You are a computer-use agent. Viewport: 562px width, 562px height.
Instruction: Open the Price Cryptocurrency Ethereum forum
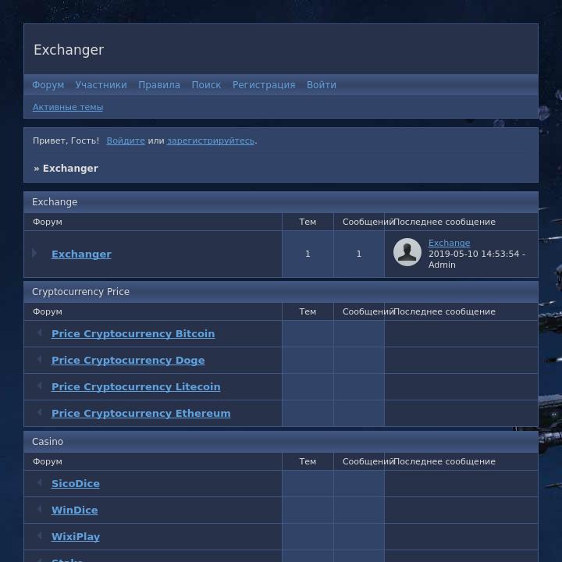pyautogui.click(x=140, y=413)
